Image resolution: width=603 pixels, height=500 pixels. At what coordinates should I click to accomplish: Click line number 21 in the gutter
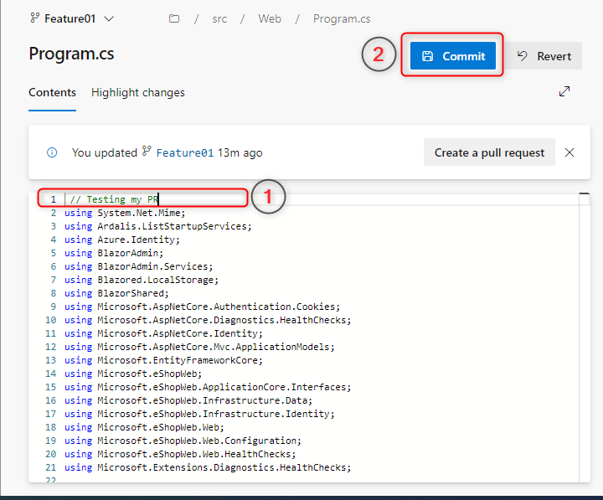(51, 467)
